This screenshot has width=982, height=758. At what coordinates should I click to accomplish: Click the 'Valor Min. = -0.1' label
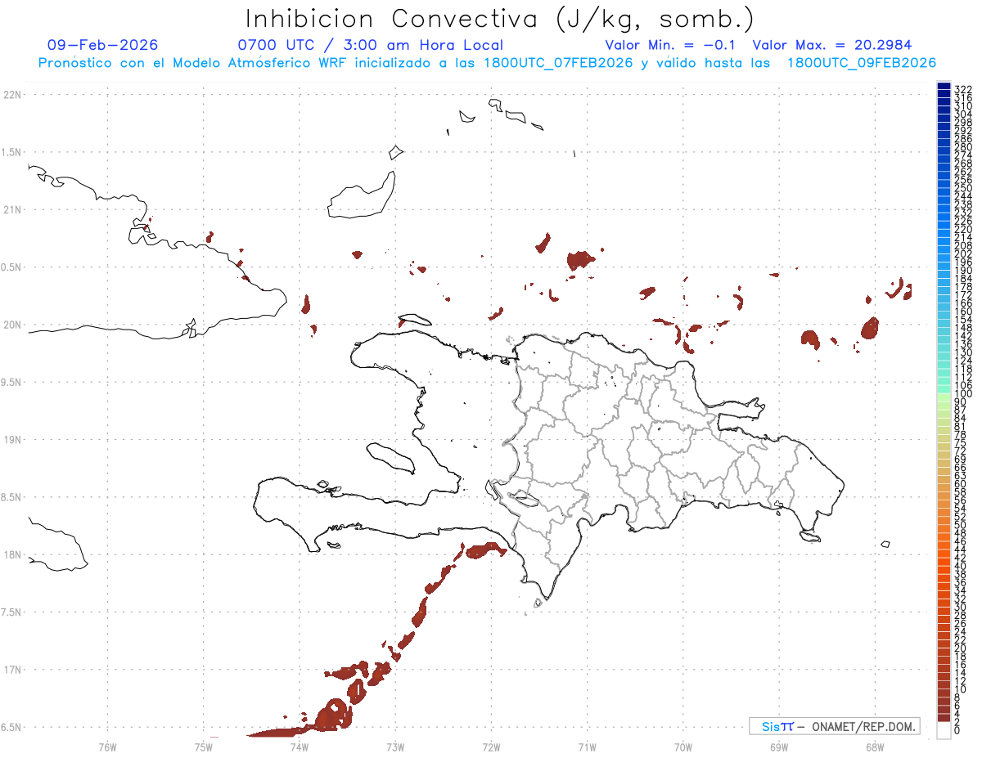click(670, 45)
